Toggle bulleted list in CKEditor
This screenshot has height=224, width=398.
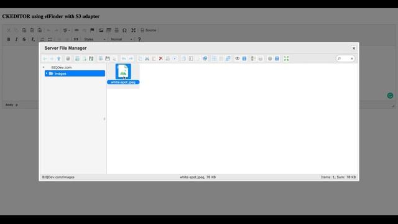50,39
